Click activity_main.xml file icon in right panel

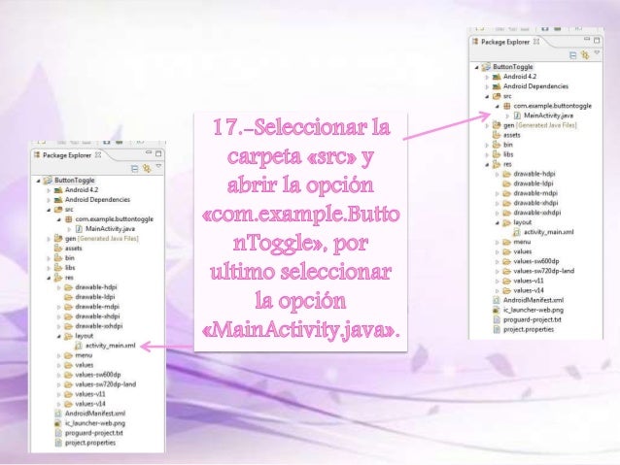[x=517, y=232]
